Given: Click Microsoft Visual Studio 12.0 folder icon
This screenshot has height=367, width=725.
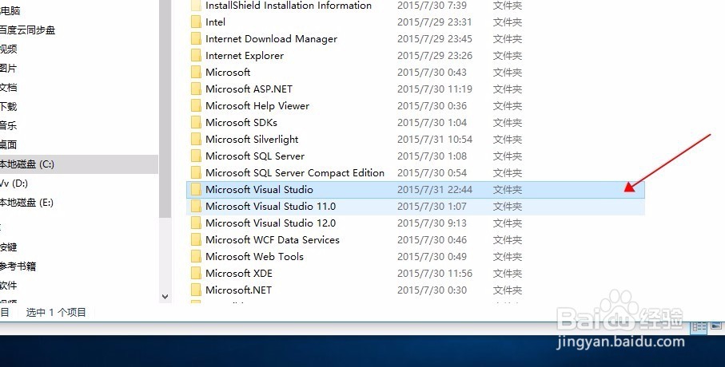Looking at the screenshot, I should click(x=196, y=223).
